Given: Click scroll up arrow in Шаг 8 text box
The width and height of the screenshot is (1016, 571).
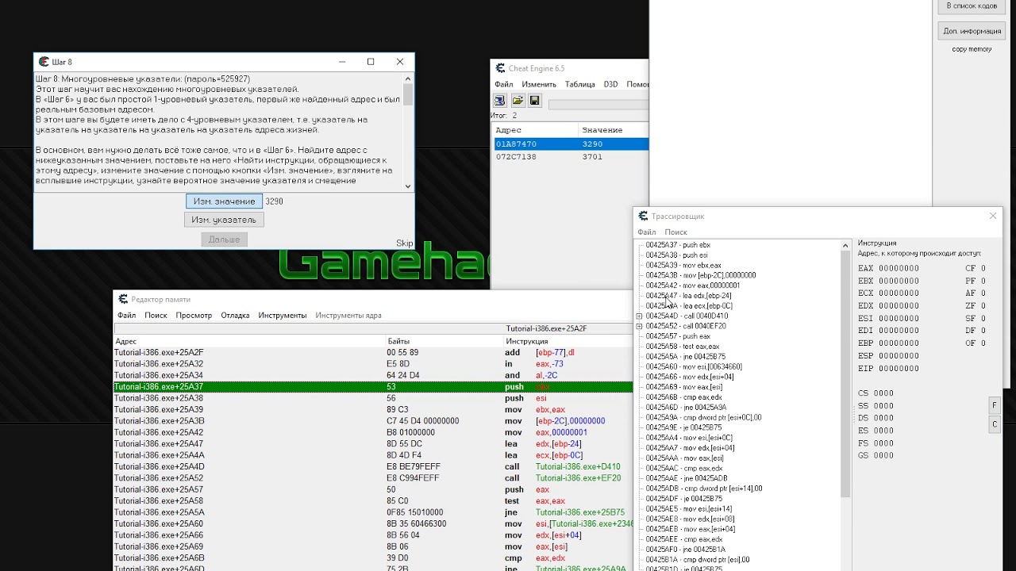Looking at the screenshot, I should (409, 79).
